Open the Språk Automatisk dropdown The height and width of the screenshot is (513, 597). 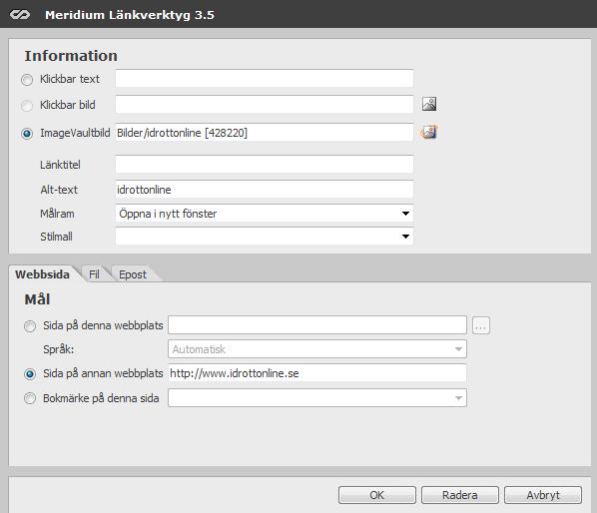tap(317, 349)
